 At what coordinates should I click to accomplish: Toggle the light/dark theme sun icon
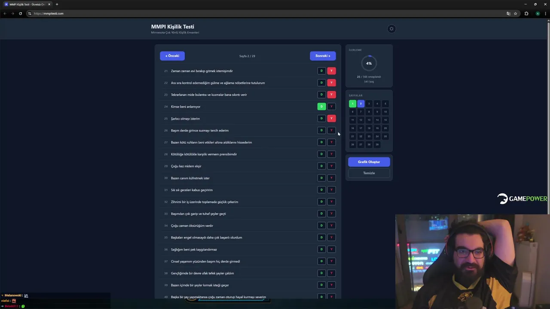pyautogui.click(x=391, y=29)
